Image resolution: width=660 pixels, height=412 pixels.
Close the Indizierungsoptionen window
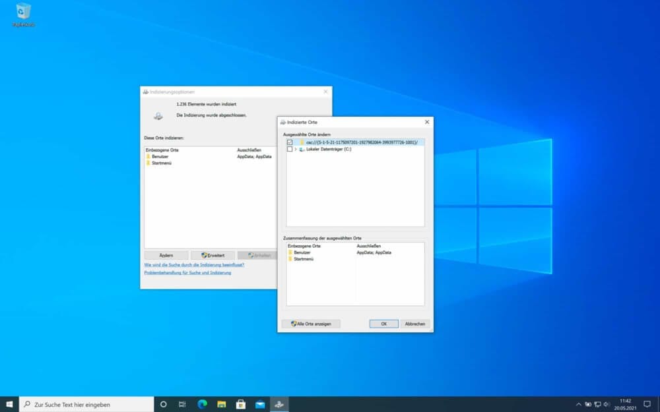tap(325, 92)
